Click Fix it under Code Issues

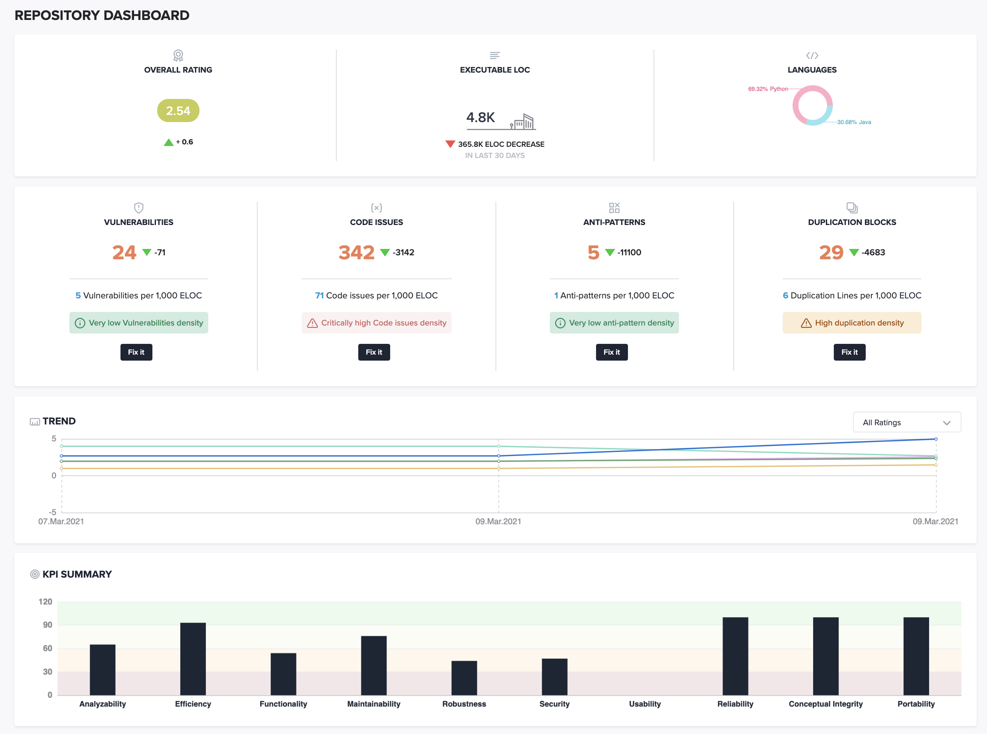(374, 352)
